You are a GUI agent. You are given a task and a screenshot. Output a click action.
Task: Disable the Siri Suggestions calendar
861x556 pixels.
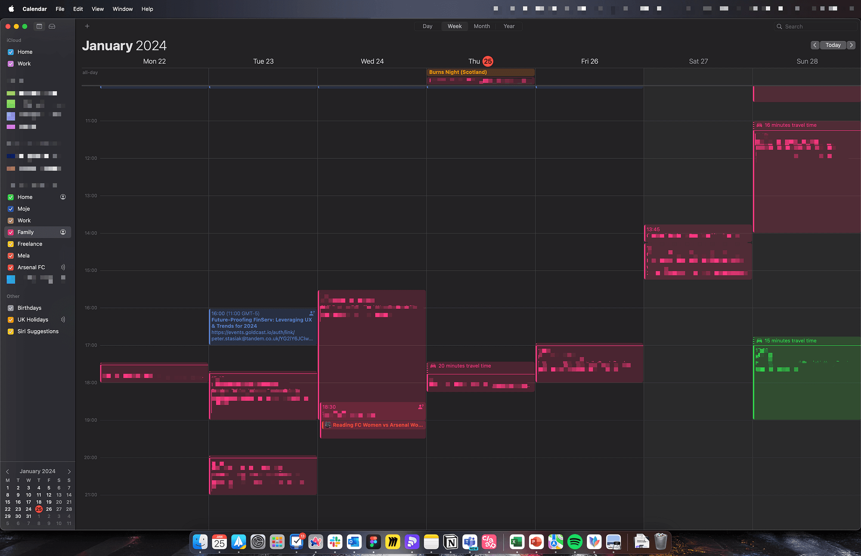point(11,332)
